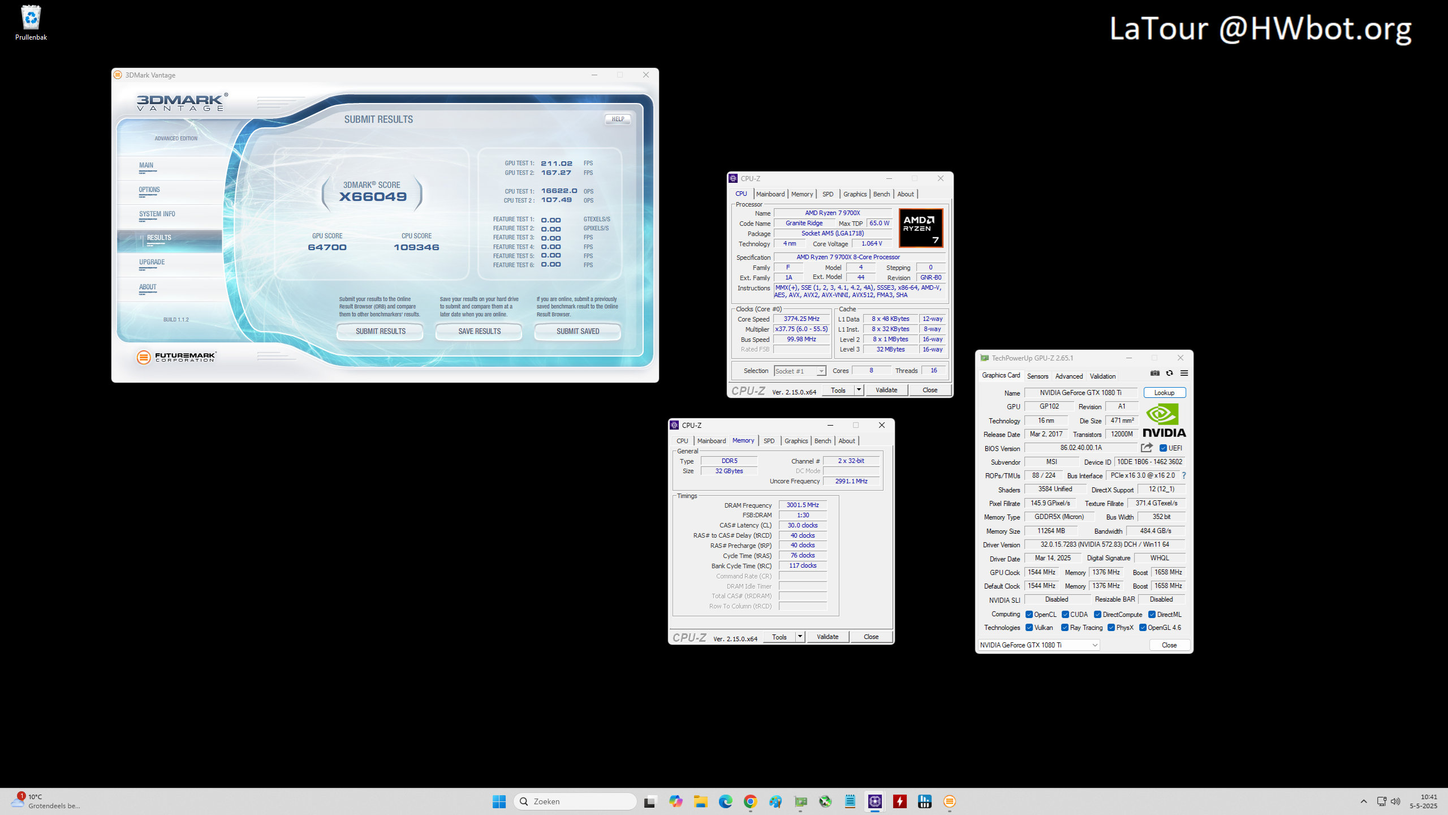Open Validation tab in GPU-Z
1448x815 pixels.
pyautogui.click(x=1103, y=376)
